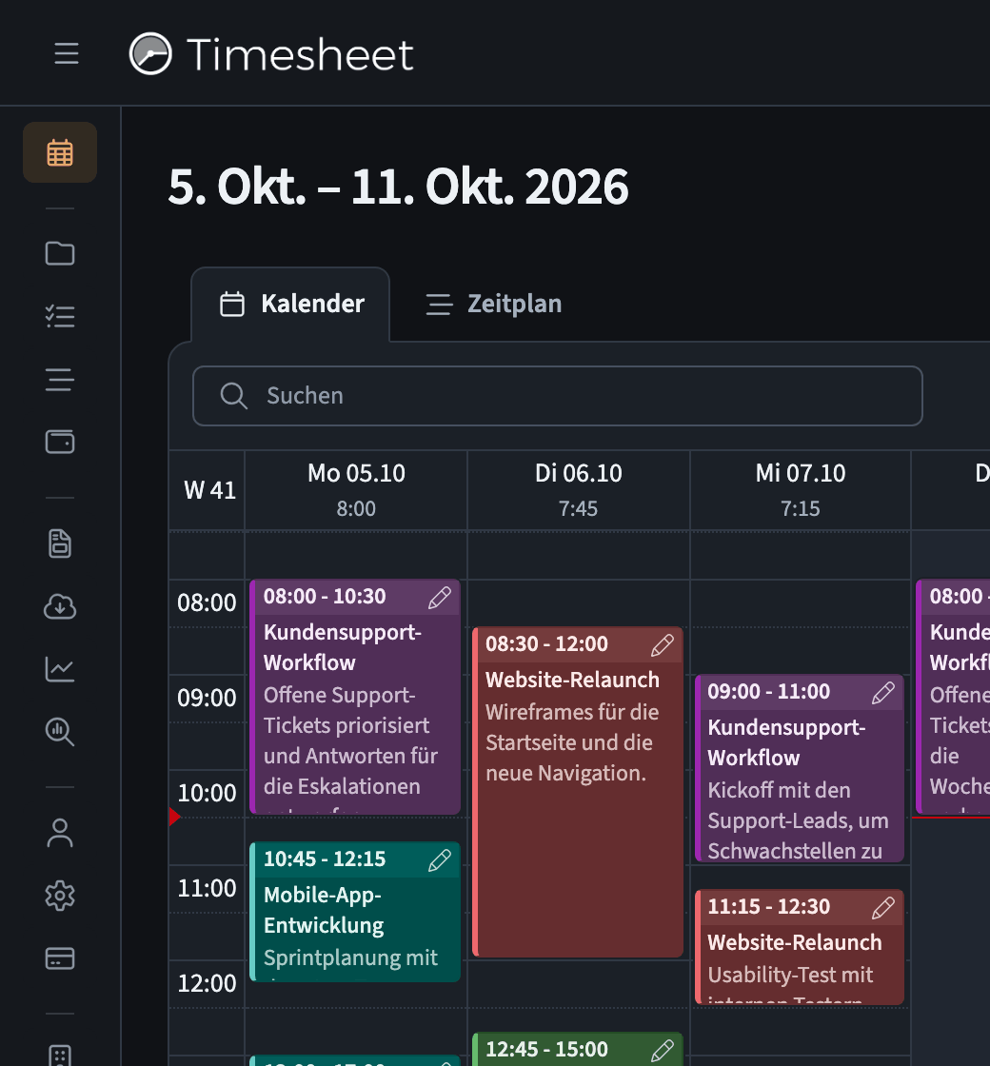Click the date range heading 5. Okt. – 11. Okt. 2026
Image resolution: width=990 pixels, height=1066 pixels.
pos(399,187)
